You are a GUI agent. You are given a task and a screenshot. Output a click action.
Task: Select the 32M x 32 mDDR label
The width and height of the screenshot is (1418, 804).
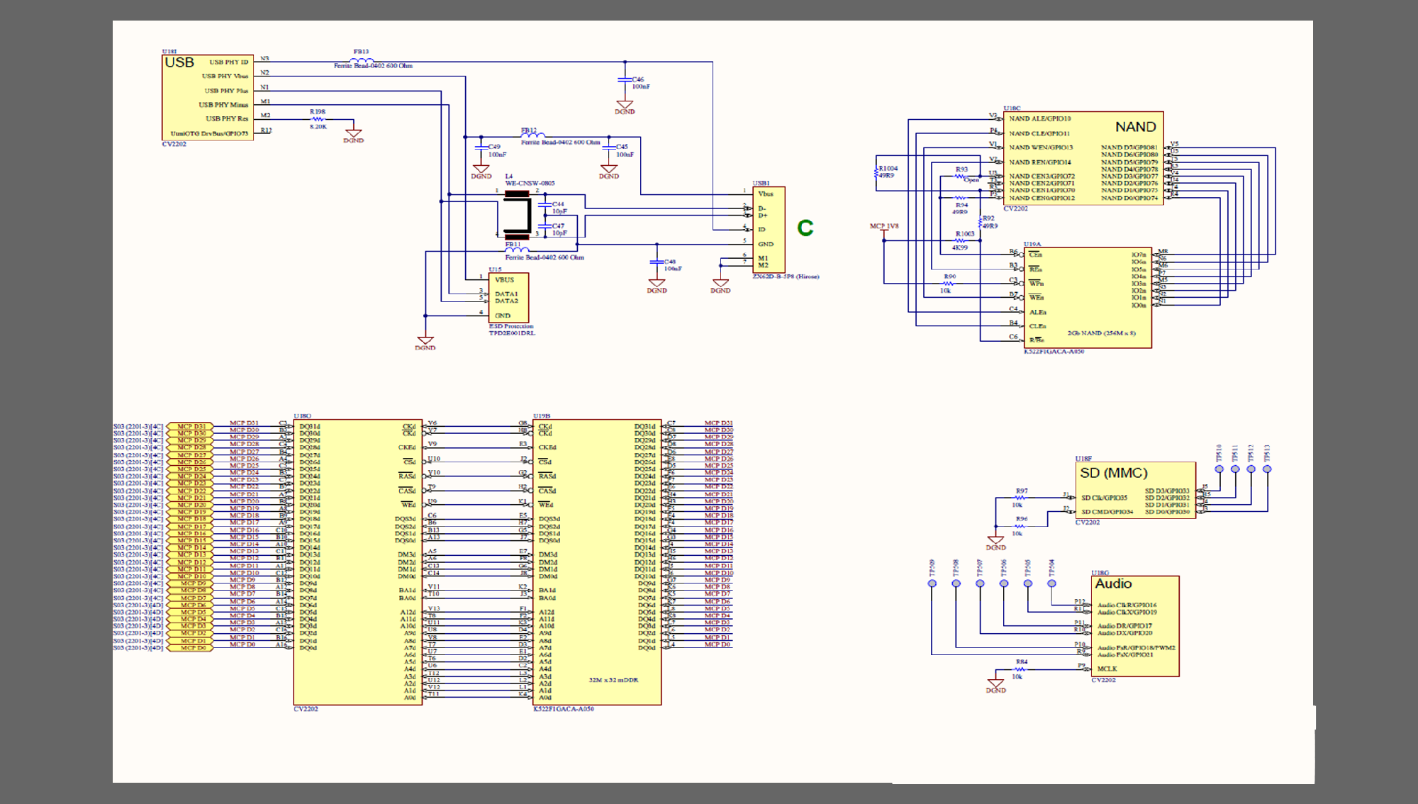coord(613,680)
